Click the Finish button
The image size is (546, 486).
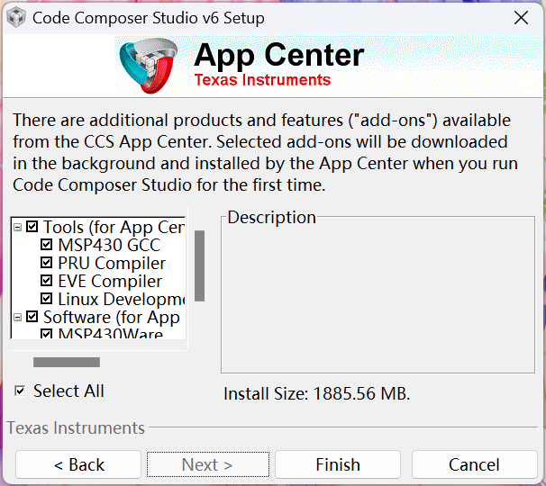tap(338, 464)
